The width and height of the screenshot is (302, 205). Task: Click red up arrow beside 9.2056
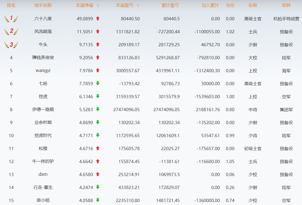(98, 57)
